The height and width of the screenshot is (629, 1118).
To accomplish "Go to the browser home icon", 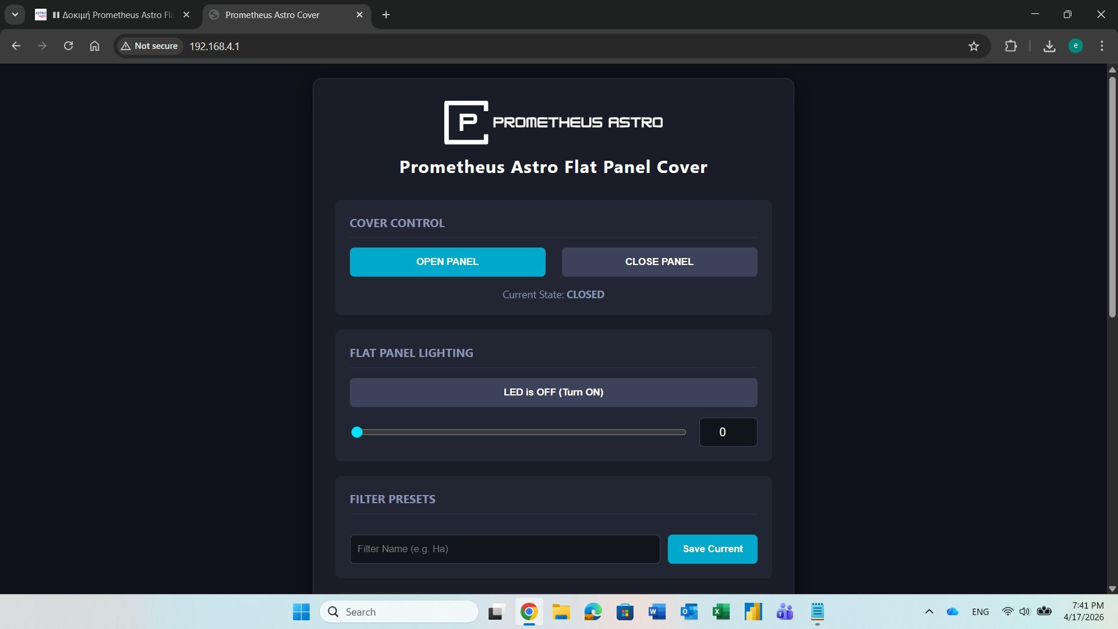I will pos(94,46).
